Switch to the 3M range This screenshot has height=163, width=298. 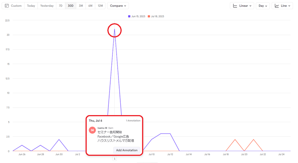pyautogui.click(x=81, y=6)
